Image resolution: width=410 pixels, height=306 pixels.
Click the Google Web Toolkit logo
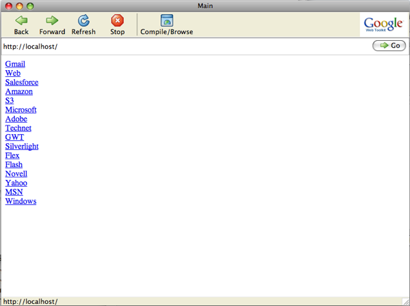click(383, 25)
